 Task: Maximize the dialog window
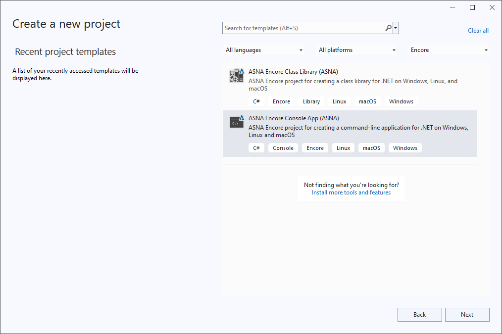(472, 7)
